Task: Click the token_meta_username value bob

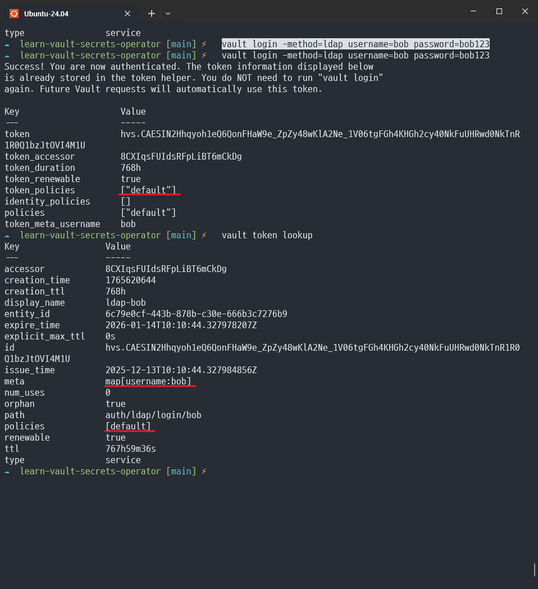Action: point(128,224)
